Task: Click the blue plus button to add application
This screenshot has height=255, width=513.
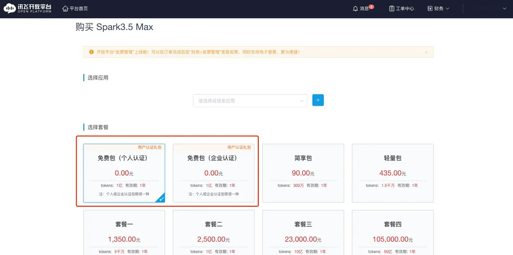Action: tap(318, 100)
